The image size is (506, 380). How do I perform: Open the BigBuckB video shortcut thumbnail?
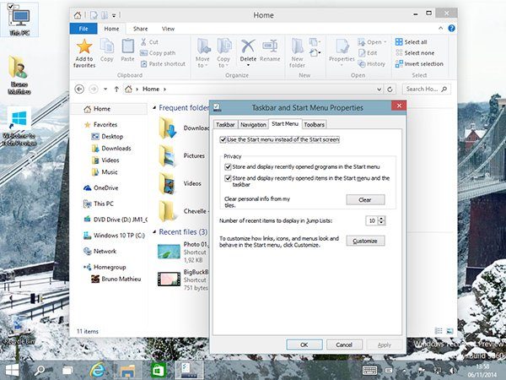pos(169,279)
